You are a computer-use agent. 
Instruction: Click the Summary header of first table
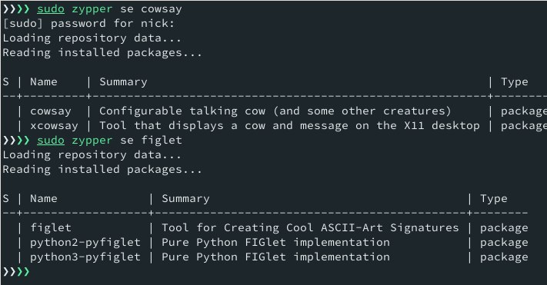tap(123, 82)
